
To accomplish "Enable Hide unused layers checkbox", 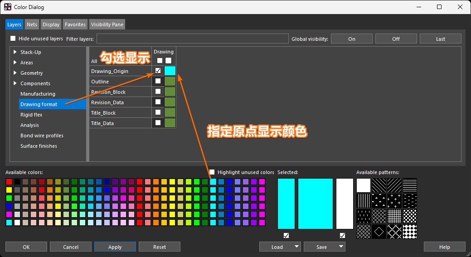I will pyautogui.click(x=13, y=39).
